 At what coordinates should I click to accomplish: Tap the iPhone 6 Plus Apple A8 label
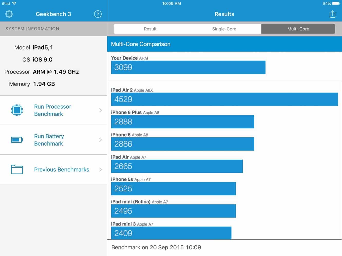(135, 112)
